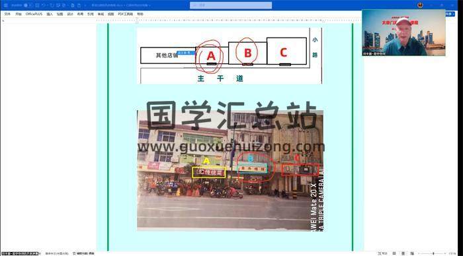Open the 绘图 (Draw) ribbon tab
Viewport: 463px width, 256px height.
[x=60, y=14]
